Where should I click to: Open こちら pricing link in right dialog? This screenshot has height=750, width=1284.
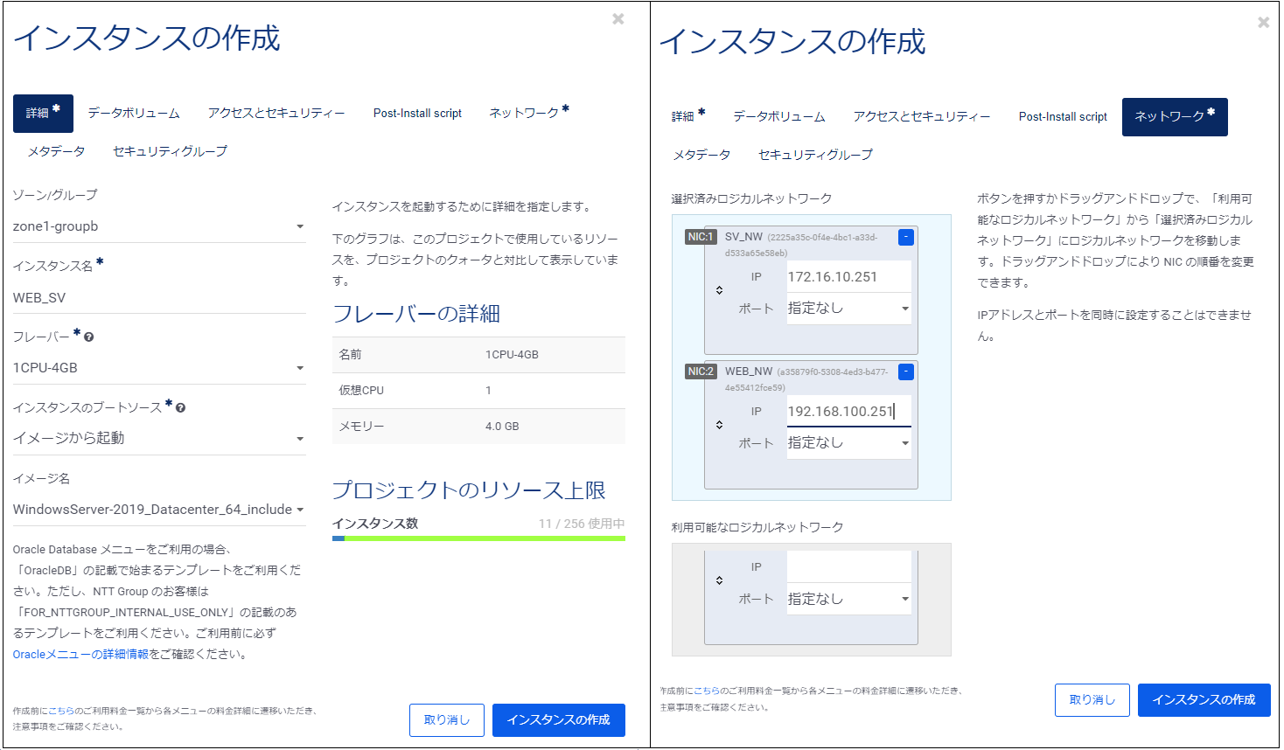[x=707, y=691]
